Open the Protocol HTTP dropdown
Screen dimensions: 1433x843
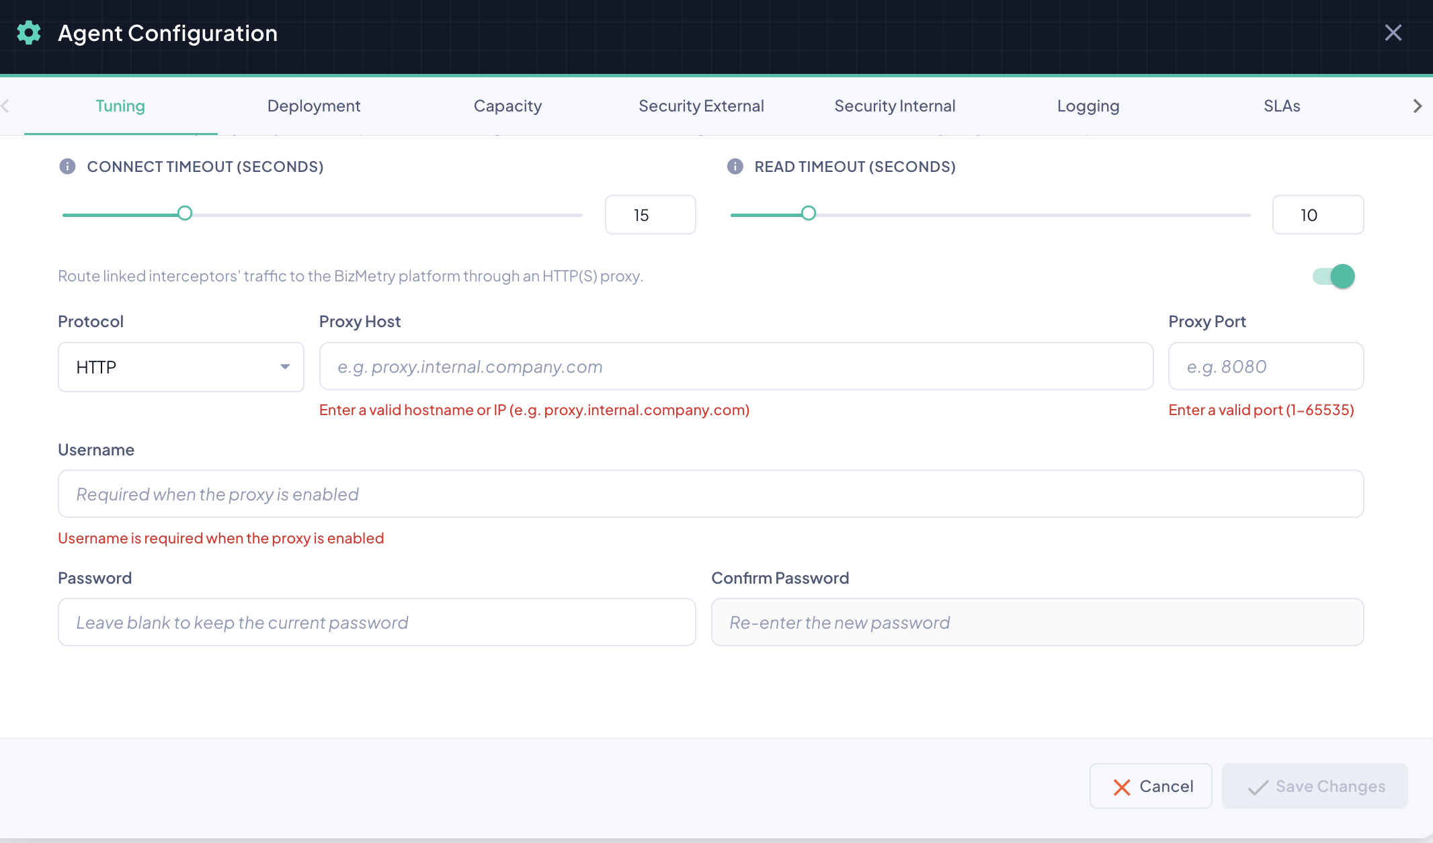(x=181, y=367)
